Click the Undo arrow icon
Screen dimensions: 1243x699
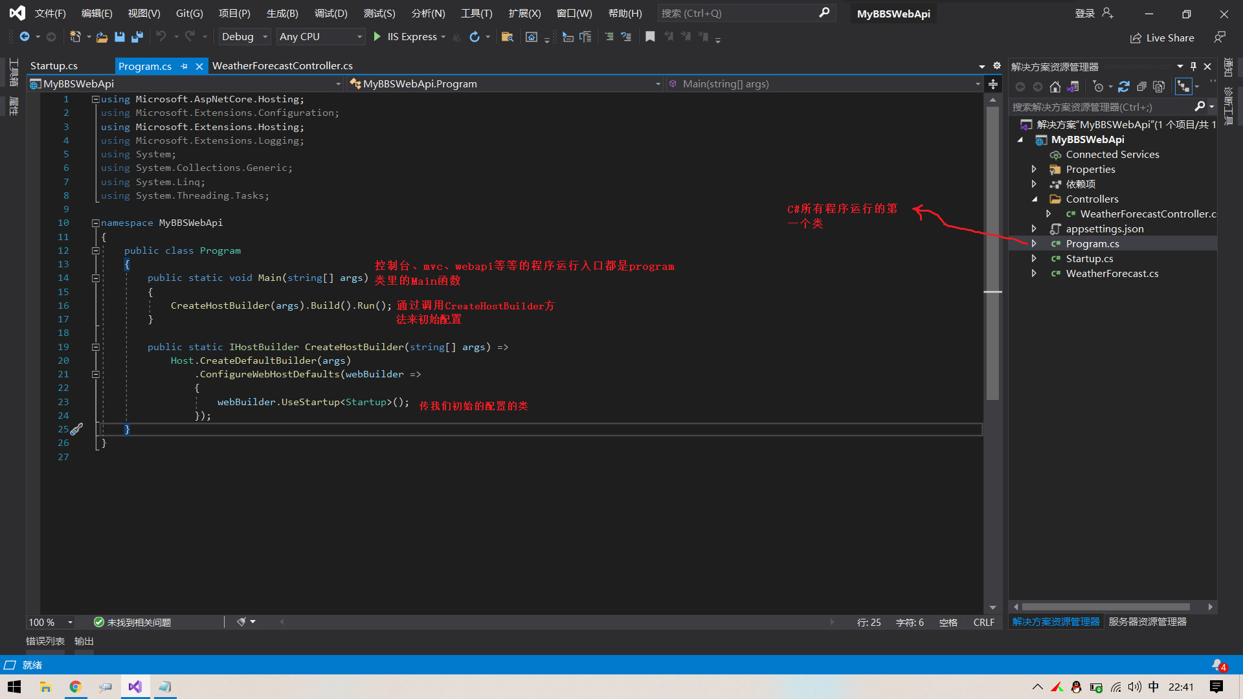[161, 37]
